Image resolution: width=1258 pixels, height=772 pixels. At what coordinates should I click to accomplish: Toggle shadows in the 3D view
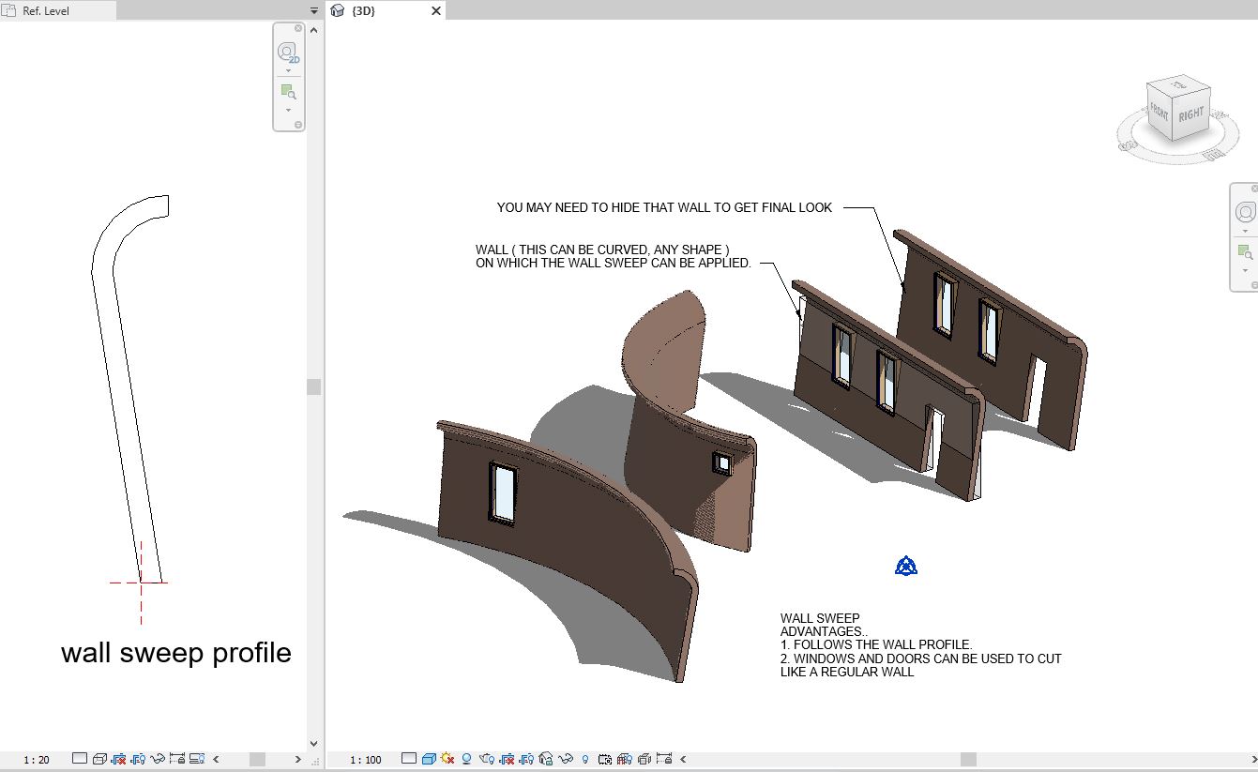pyautogui.click(x=465, y=760)
